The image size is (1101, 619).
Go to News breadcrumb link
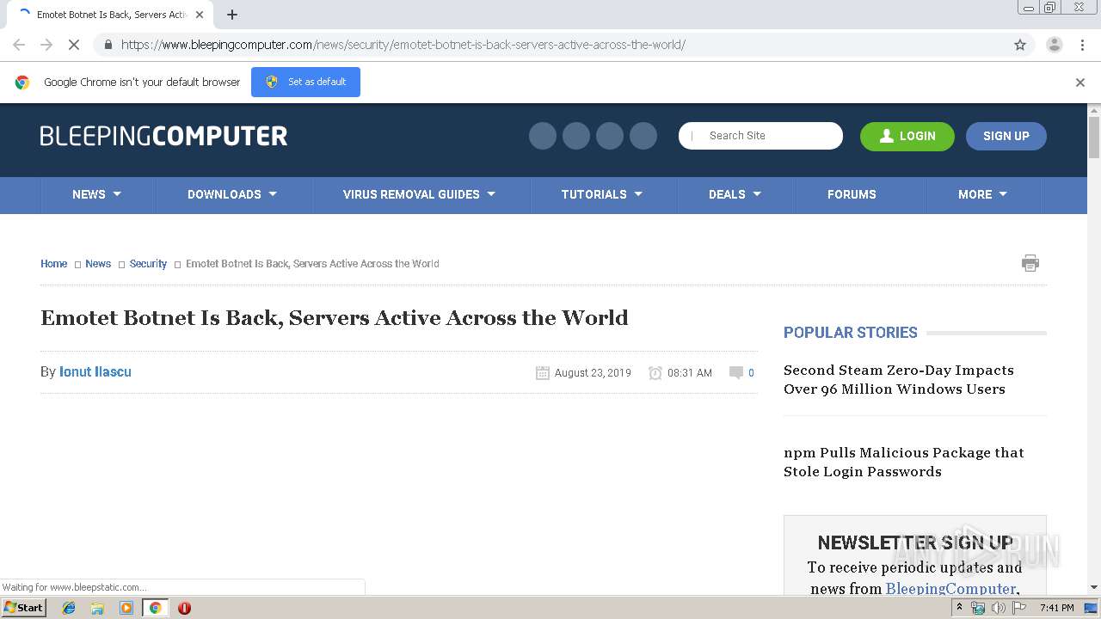pyautogui.click(x=98, y=264)
